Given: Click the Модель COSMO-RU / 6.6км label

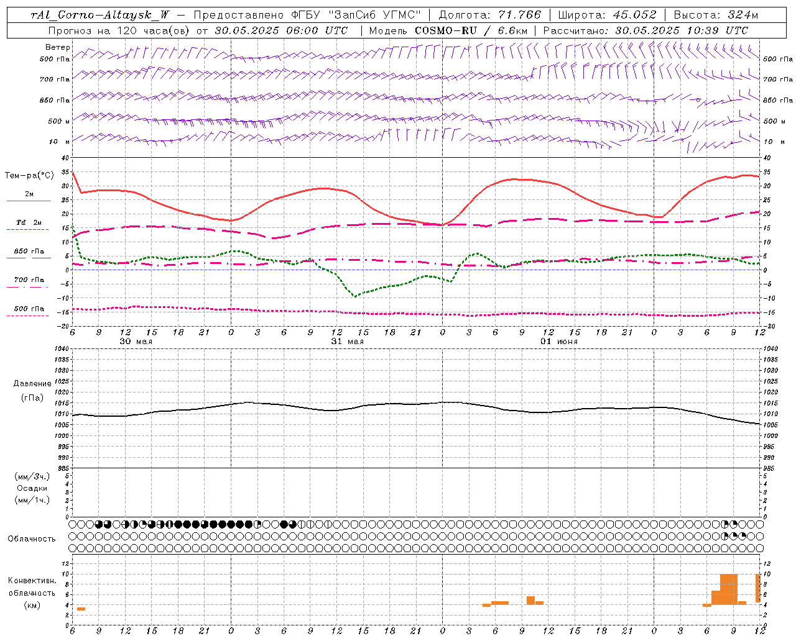Looking at the screenshot, I should point(448,30).
